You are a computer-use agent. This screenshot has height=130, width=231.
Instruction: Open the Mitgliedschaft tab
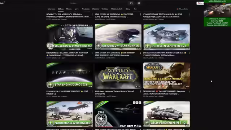(x=117, y=9)
